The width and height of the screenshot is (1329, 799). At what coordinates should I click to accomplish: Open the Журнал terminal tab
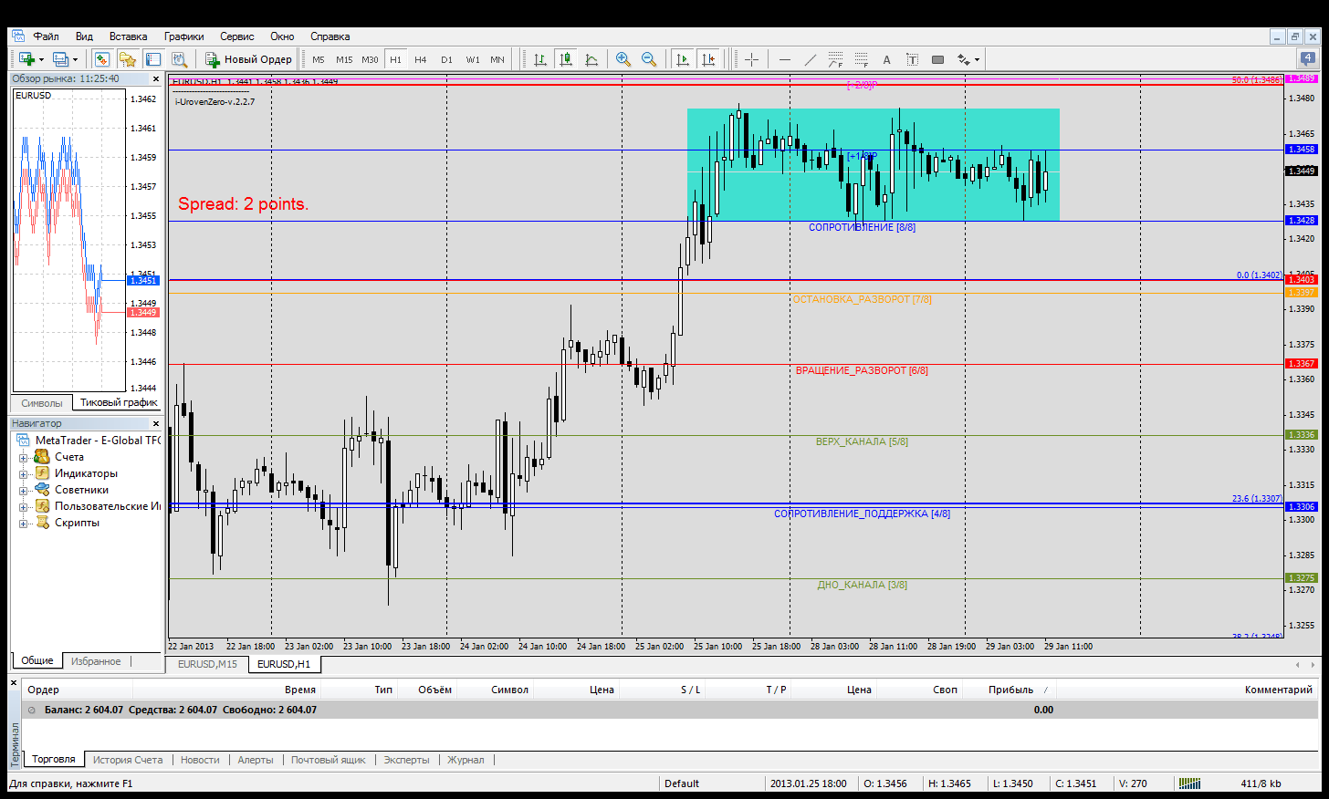point(466,760)
